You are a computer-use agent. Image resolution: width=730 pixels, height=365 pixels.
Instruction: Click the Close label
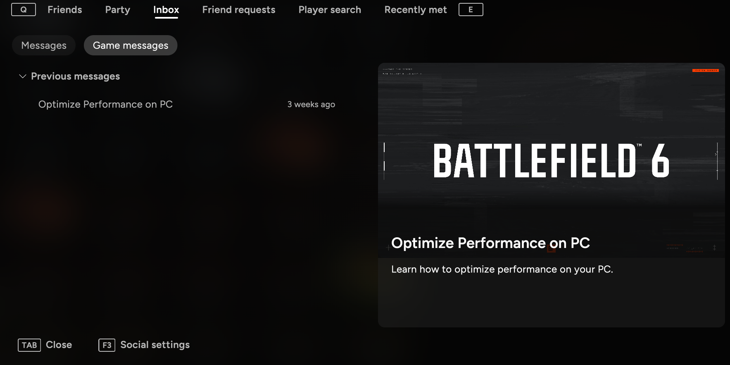(59, 345)
